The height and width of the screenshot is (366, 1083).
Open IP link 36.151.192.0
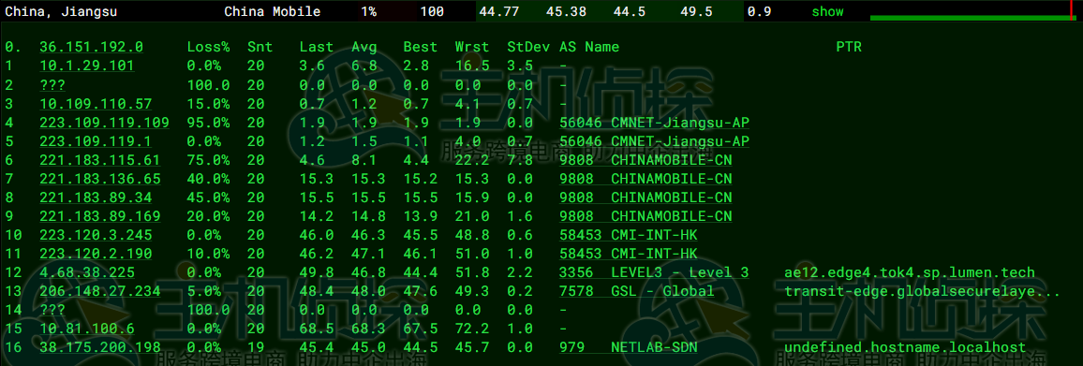pos(91,47)
